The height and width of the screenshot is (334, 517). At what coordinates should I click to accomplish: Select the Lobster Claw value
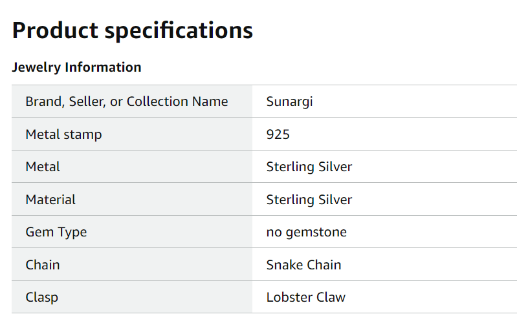[x=306, y=297]
